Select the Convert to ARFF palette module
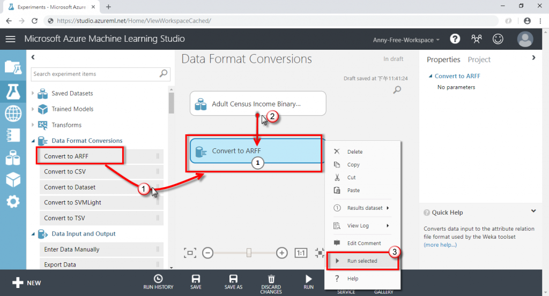Image resolution: width=549 pixels, height=296 pixels. tap(101, 156)
